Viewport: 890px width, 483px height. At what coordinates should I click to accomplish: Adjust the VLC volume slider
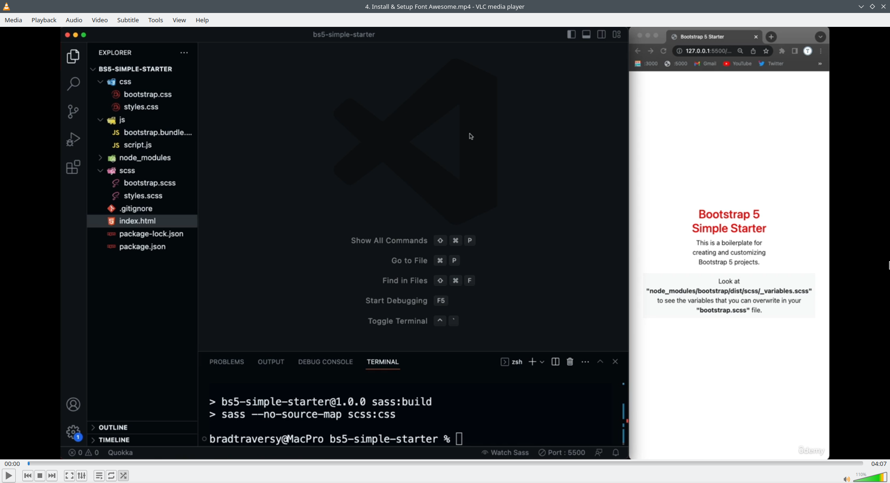[870, 477]
